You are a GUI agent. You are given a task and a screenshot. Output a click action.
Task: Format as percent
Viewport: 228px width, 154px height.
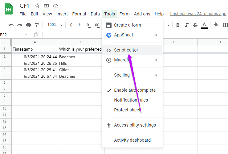(x=80, y=25)
